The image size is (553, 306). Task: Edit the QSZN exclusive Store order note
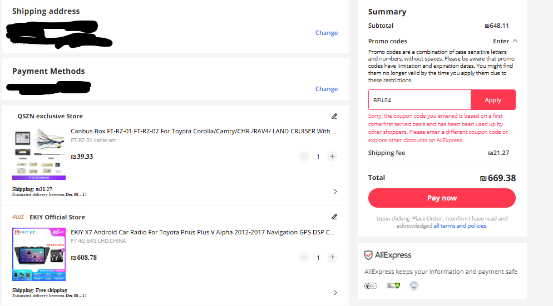pos(334,116)
